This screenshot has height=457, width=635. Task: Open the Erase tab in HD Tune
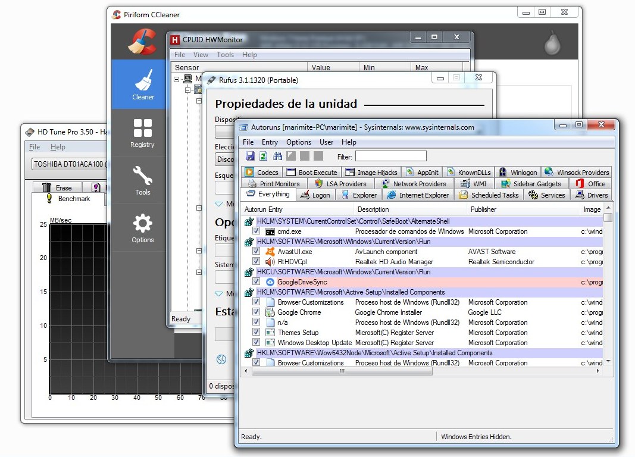click(58, 188)
